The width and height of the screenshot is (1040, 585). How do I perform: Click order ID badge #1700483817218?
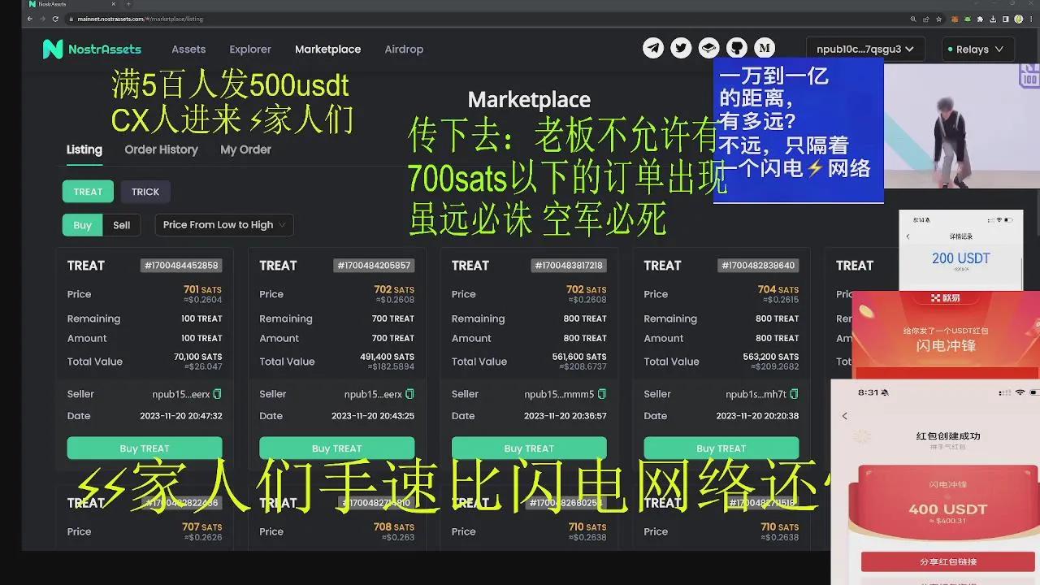pyautogui.click(x=569, y=266)
